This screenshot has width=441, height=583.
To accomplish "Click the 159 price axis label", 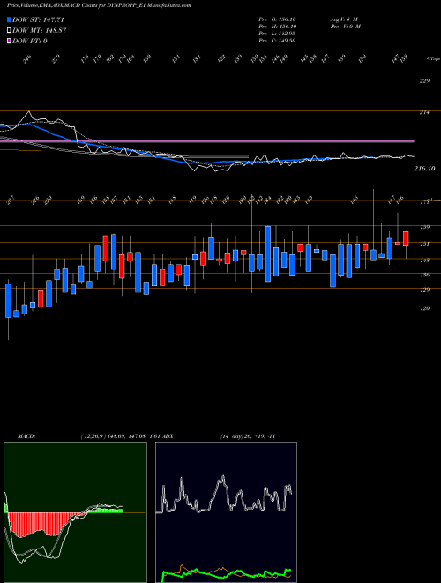I will pos(424,227).
